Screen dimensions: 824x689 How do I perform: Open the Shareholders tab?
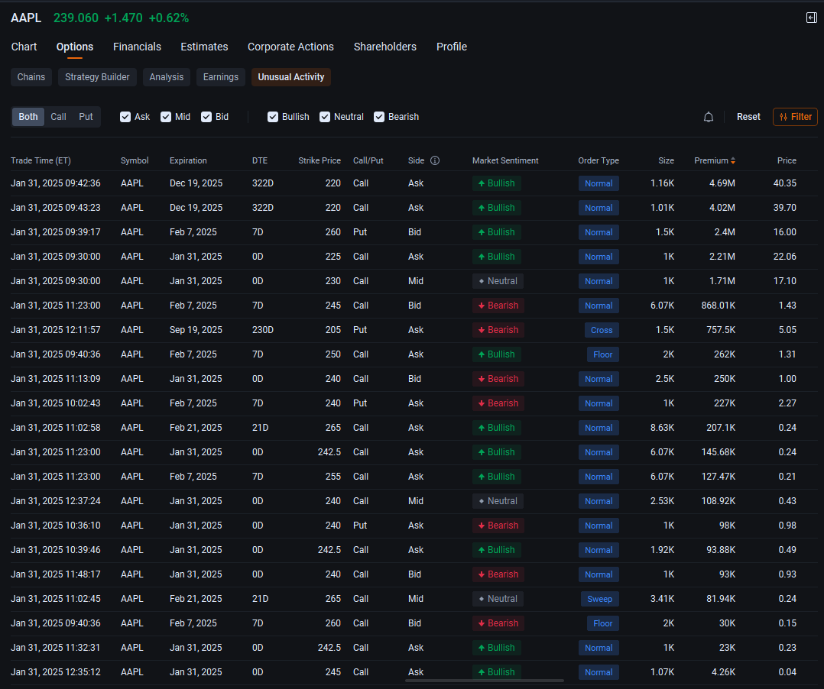pyautogui.click(x=385, y=47)
